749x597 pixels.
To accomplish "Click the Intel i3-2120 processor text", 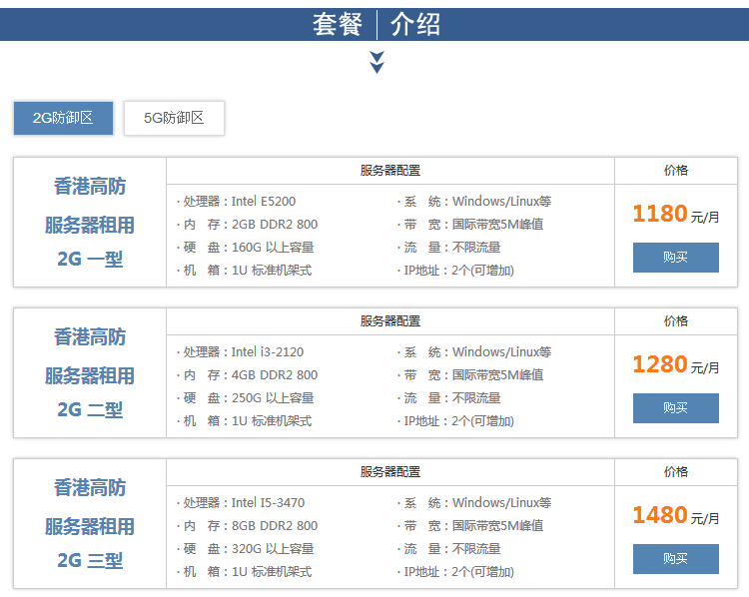I will (x=268, y=352).
